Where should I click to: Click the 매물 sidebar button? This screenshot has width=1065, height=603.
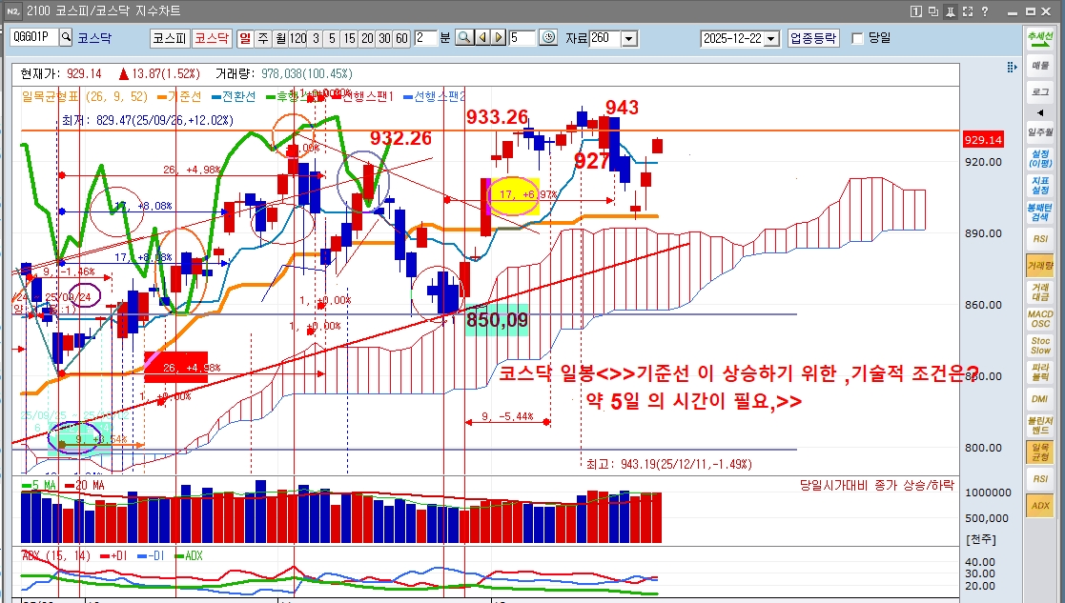[1040, 66]
